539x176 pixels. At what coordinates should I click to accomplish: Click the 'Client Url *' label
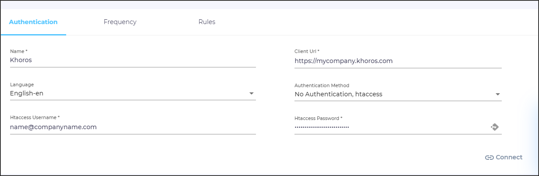click(307, 52)
